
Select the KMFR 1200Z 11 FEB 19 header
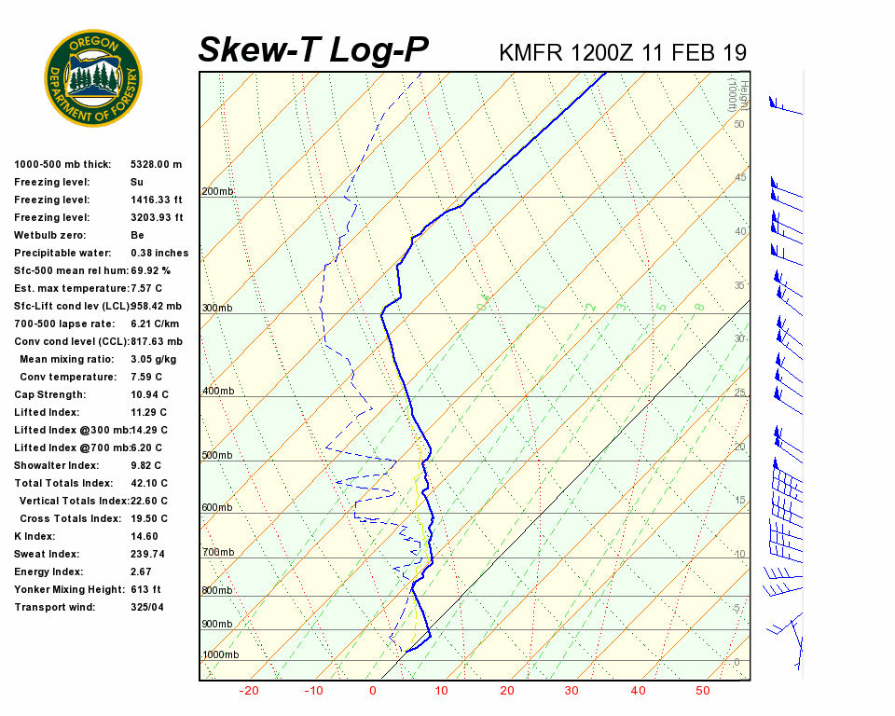click(623, 53)
